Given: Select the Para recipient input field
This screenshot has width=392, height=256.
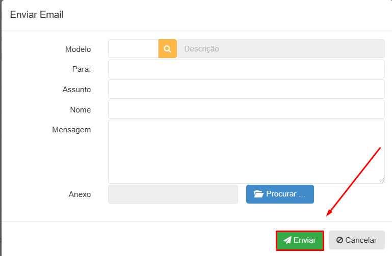Looking at the screenshot, I should pyautogui.click(x=246, y=69).
